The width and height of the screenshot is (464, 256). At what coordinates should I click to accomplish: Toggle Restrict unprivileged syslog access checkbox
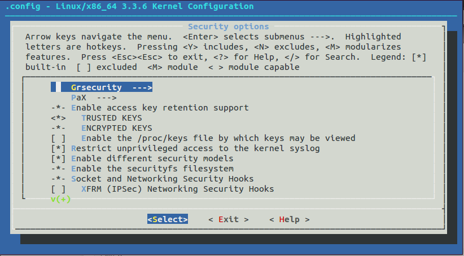(x=58, y=148)
